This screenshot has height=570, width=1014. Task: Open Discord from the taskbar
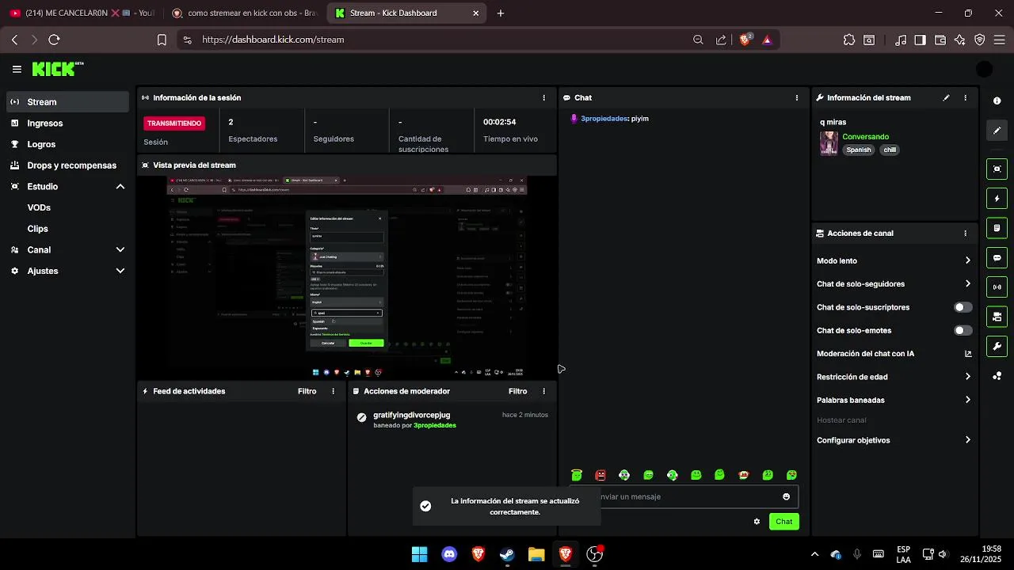[449, 554]
